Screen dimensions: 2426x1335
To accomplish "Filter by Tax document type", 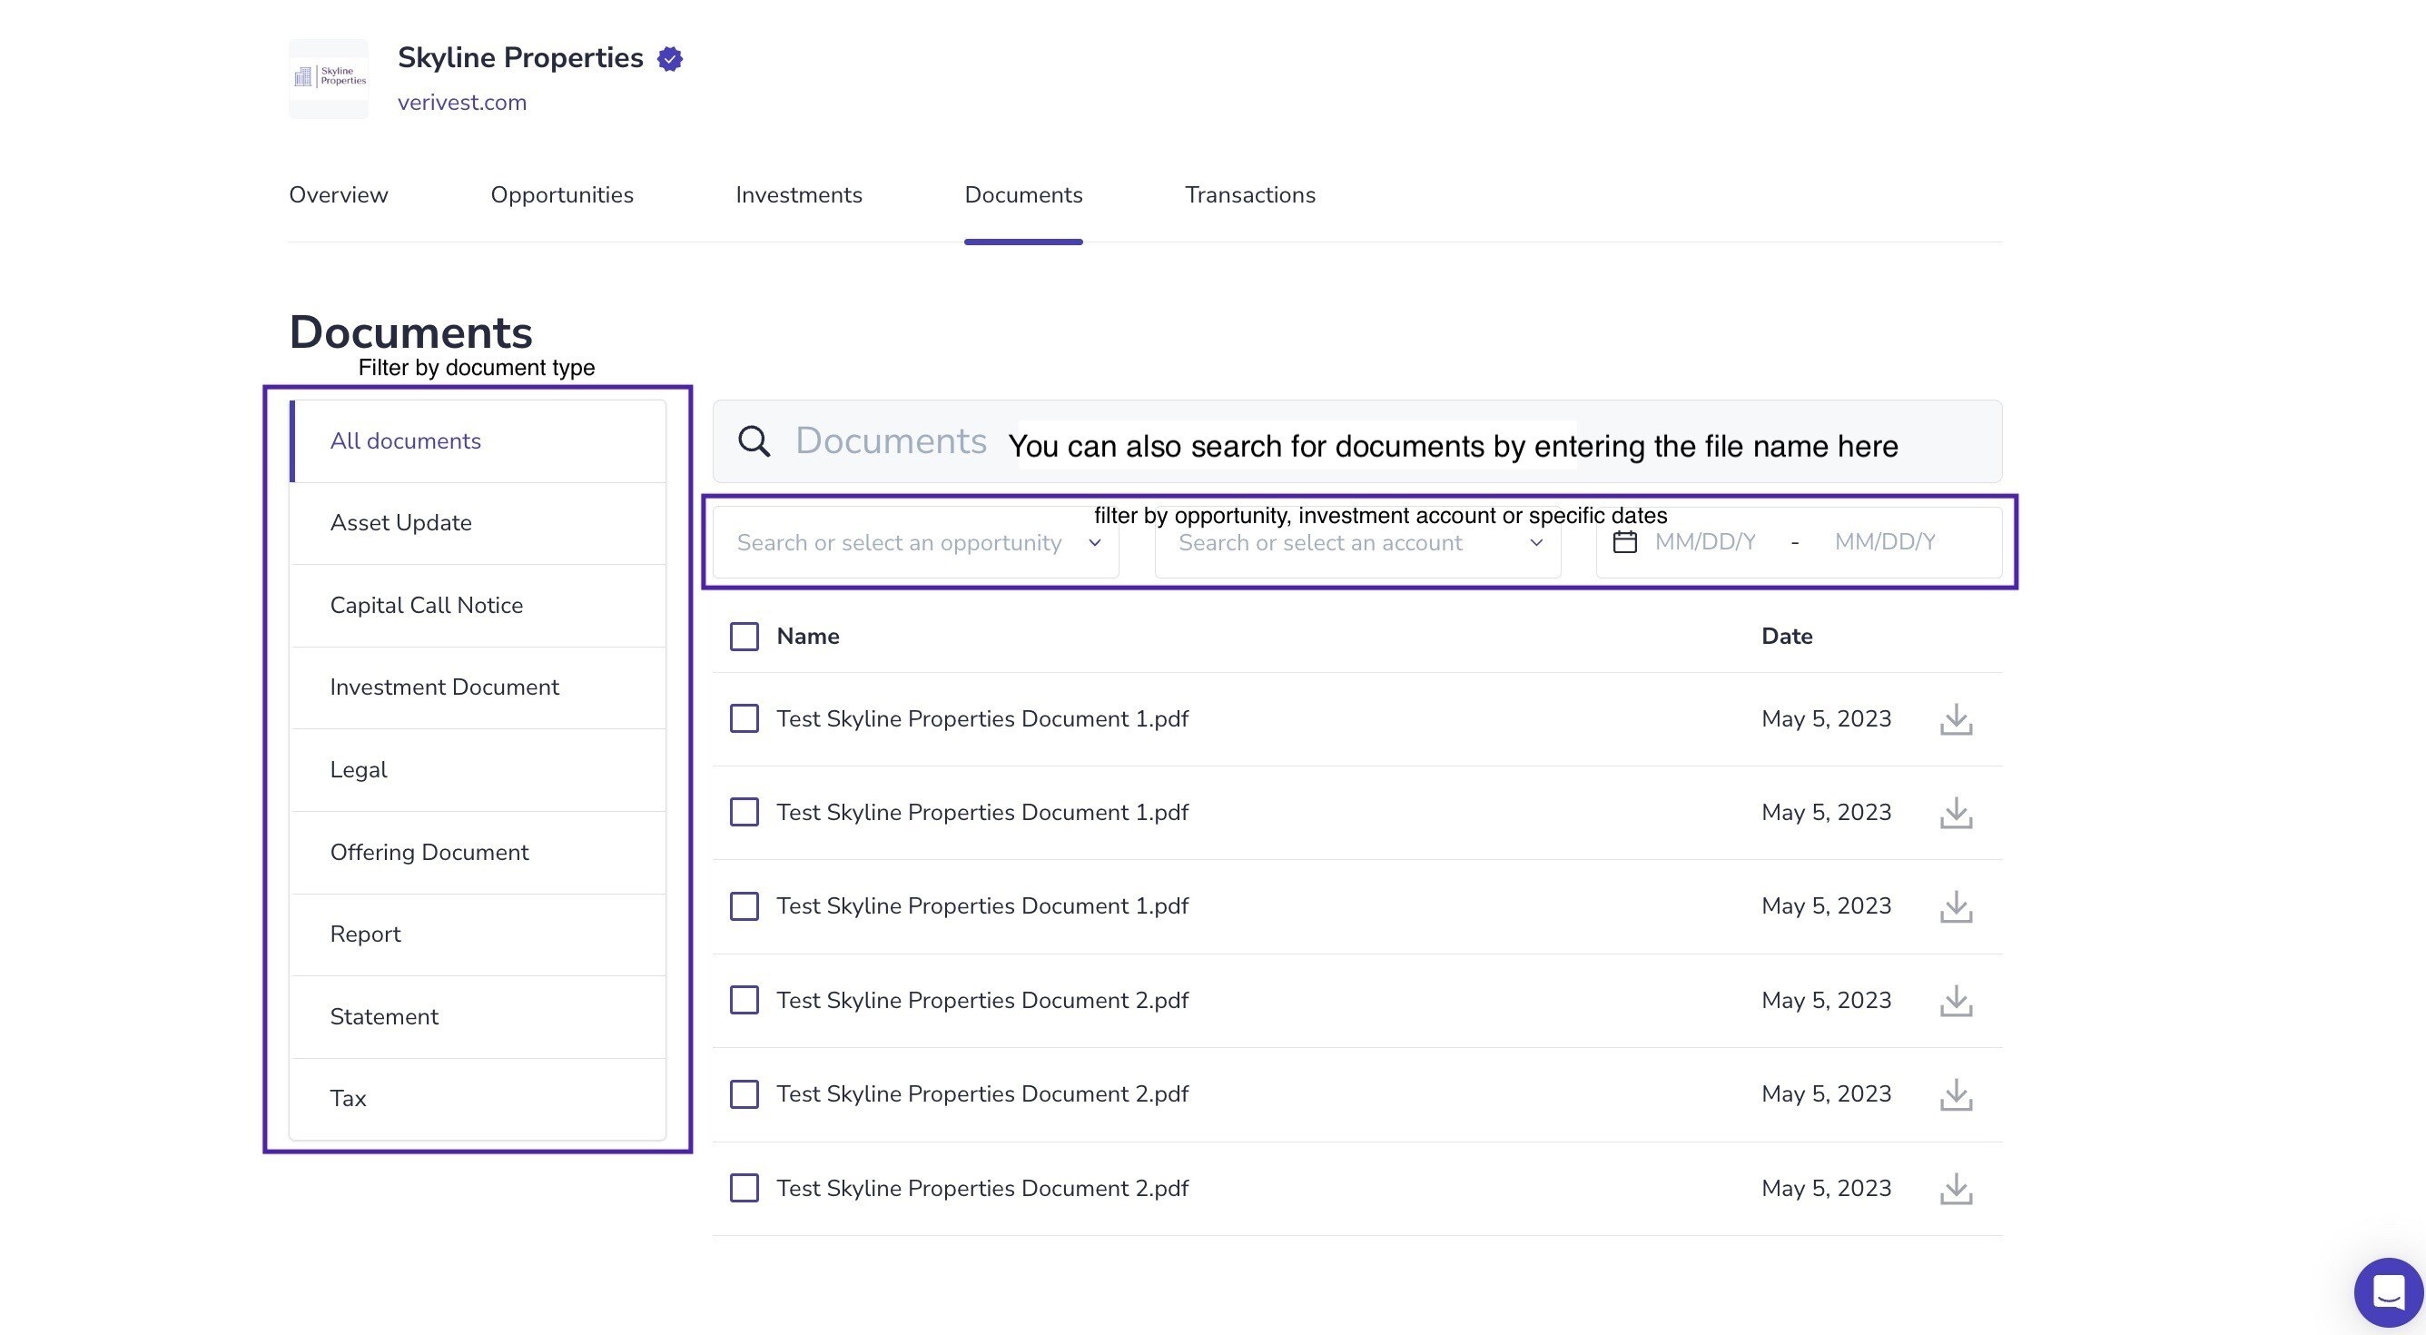I will [478, 1099].
